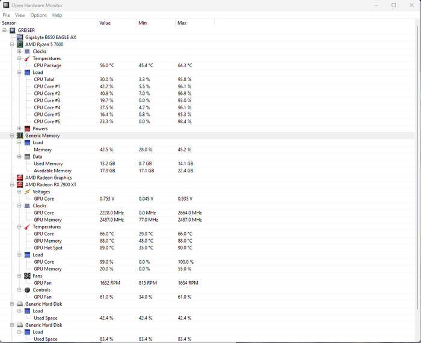
Task: Select the GPU Fan 1632 RPM row
Action: 207,283
